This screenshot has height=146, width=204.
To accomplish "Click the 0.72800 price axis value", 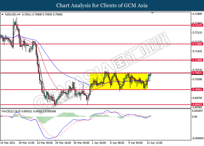I will [197, 13].
